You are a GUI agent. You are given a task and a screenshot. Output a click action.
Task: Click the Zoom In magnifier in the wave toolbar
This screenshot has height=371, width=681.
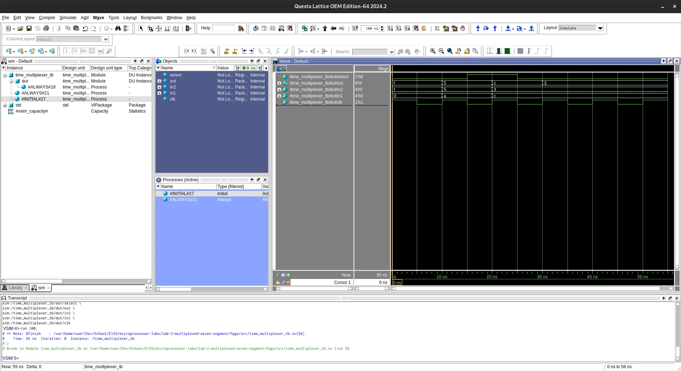pos(433,51)
